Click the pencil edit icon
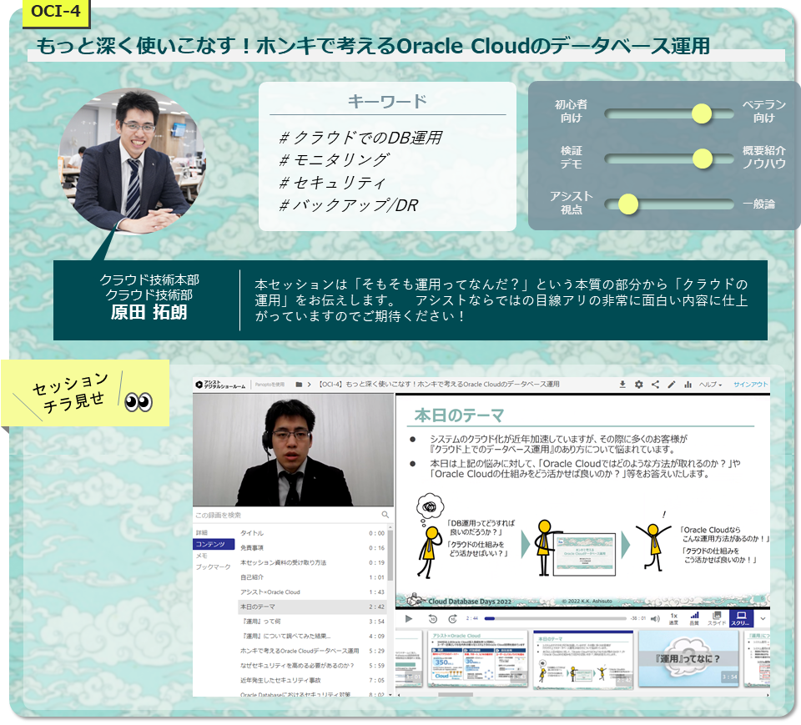The height and width of the screenshot is (725, 801). (x=672, y=385)
